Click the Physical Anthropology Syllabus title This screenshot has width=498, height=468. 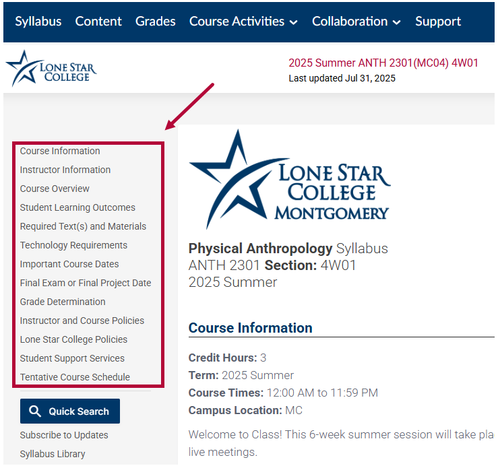click(288, 248)
